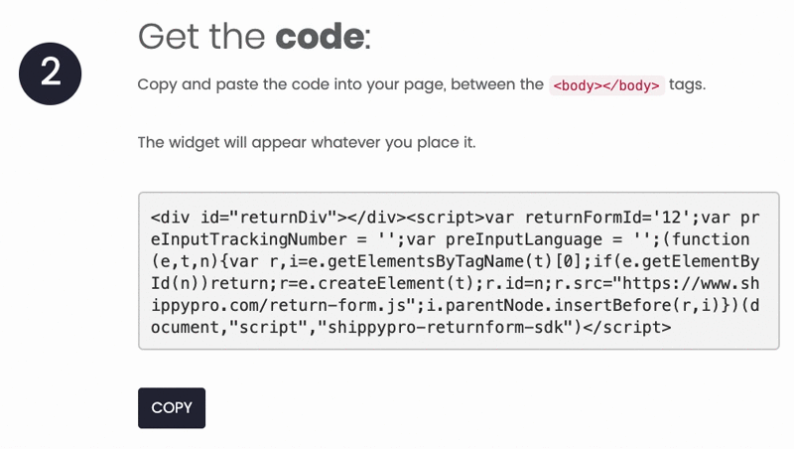The image size is (794, 449).
Task: Focus the embed code text box
Action: (x=459, y=270)
